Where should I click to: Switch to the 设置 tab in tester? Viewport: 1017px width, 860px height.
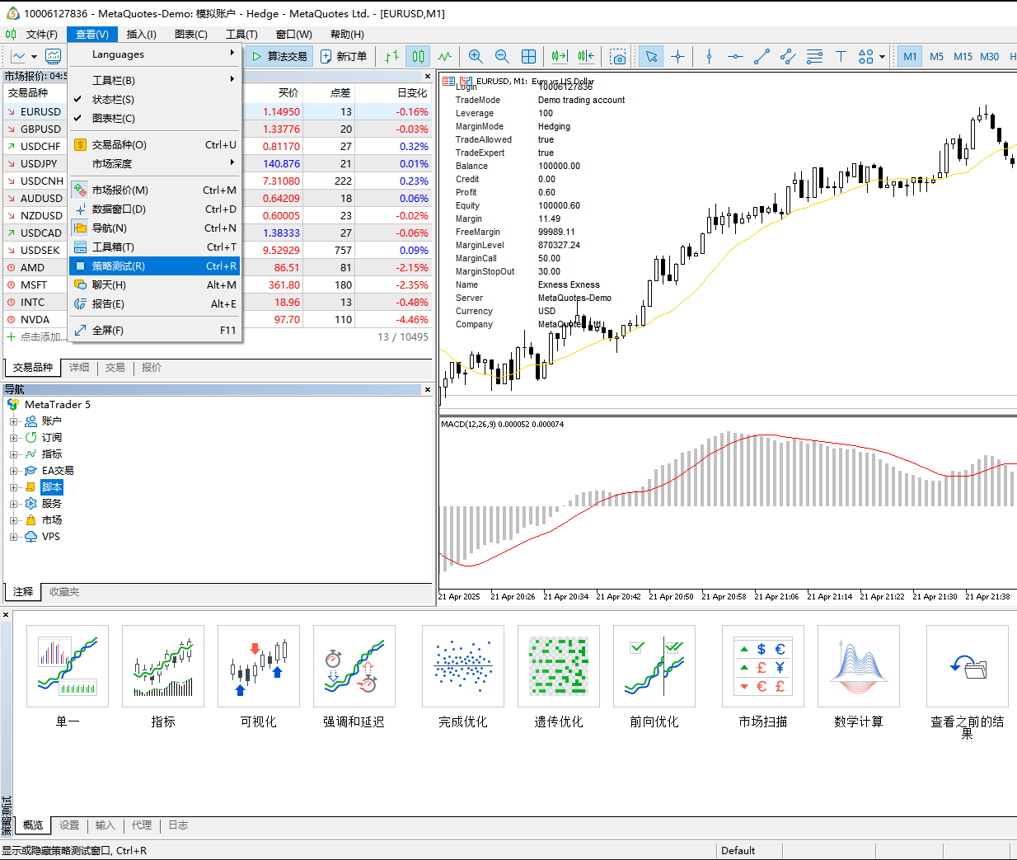click(x=69, y=825)
